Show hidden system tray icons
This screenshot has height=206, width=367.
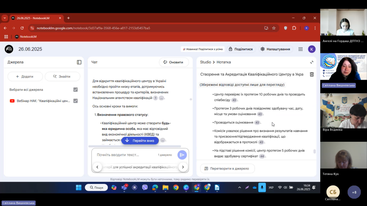pos(240,187)
